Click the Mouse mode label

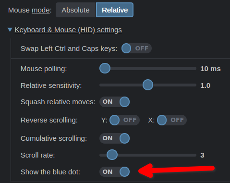[30, 10]
